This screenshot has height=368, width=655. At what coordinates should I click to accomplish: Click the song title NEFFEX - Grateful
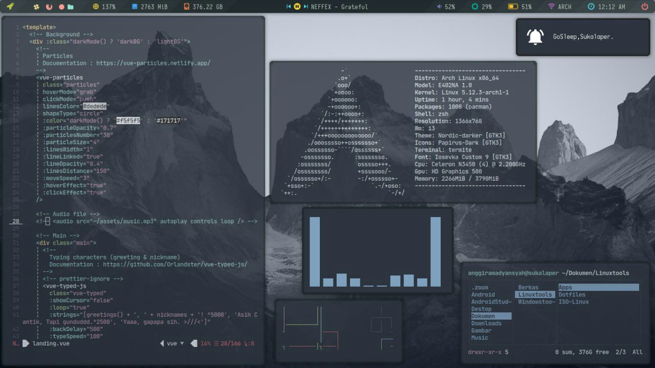340,7
